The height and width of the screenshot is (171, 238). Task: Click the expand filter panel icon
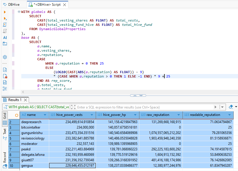73,107
